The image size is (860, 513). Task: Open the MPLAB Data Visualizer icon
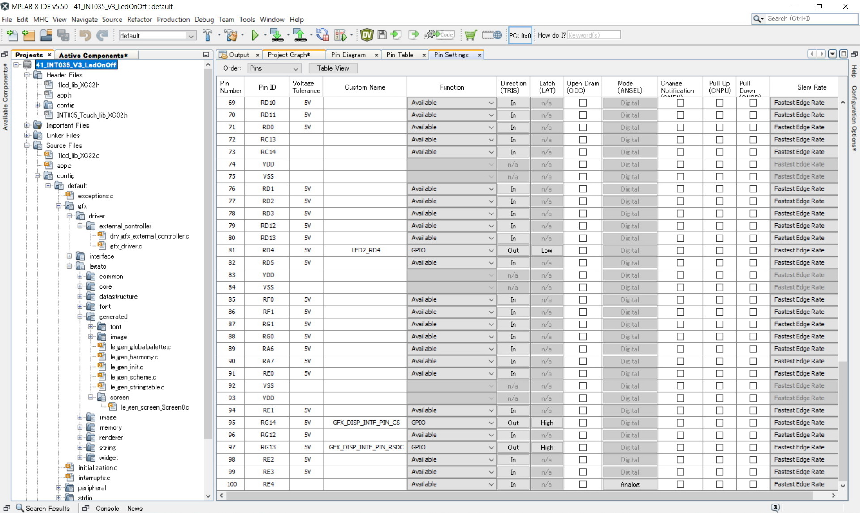pos(367,35)
